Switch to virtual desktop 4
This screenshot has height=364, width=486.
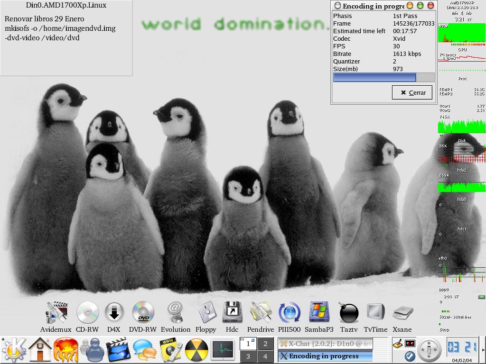click(265, 356)
